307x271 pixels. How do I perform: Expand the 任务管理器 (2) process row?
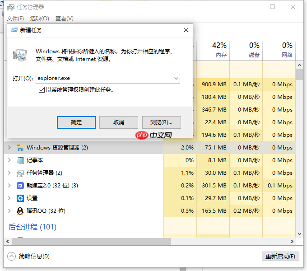click(x=9, y=173)
